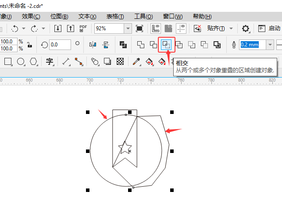
Task: Select the Ellipse tool
Action: [21, 62]
